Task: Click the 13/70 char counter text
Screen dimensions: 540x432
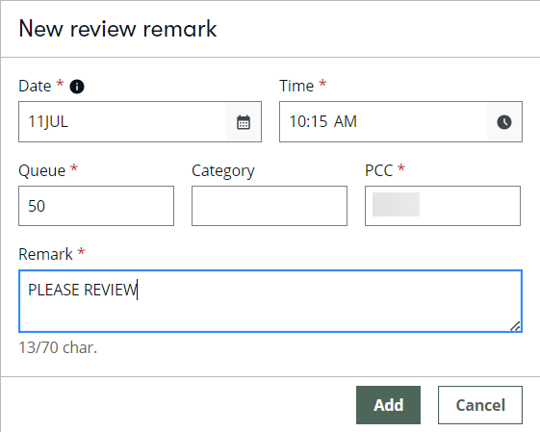Action: click(x=58, y=347)
